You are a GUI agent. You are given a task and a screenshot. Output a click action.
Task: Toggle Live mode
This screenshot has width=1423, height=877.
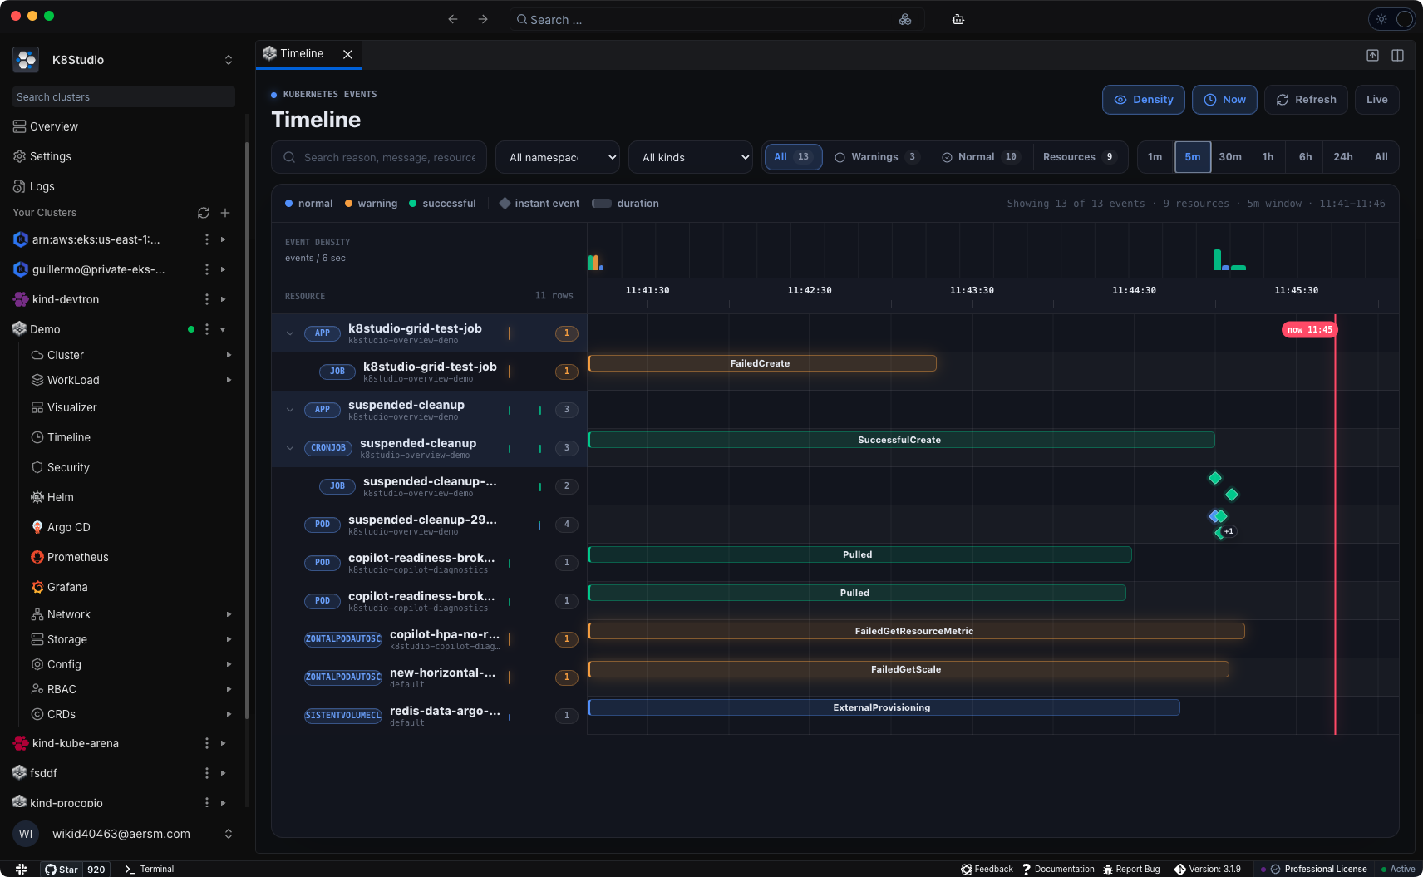(1376, 100)
